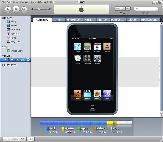This screenshot has height=142, width=163.
Task: Click the Other orange capacity swatch
Action: pos(95,128)
